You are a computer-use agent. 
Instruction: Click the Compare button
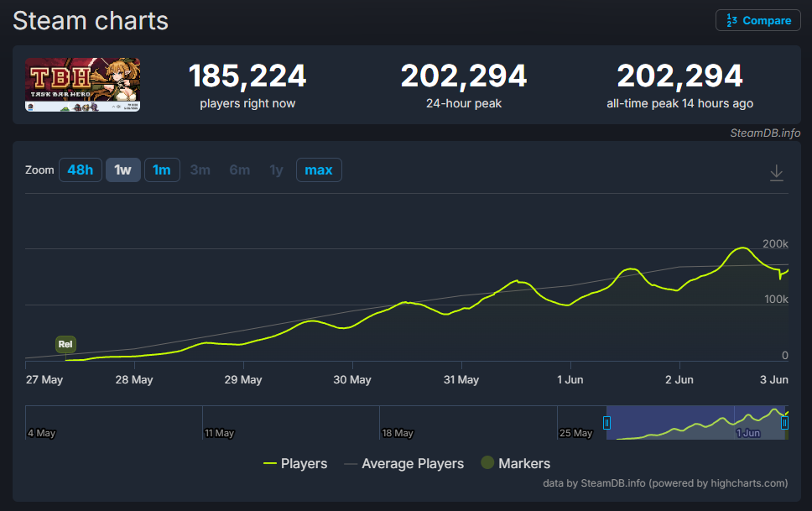click(757, 20)
